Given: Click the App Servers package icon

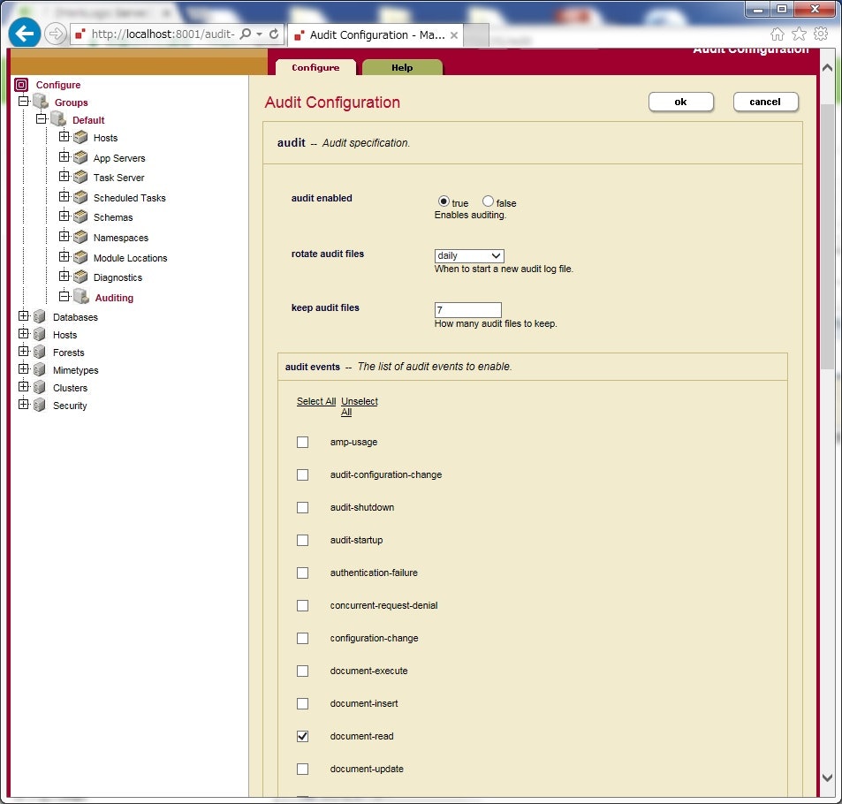Looking at the screenshot, I should pyautogui.click(x=80, y=157).
